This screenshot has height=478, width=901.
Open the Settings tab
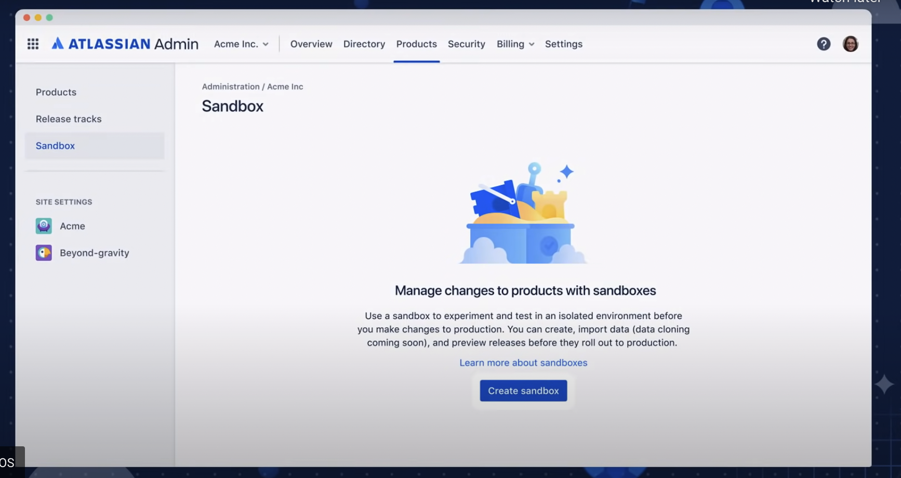pos(564,44)
